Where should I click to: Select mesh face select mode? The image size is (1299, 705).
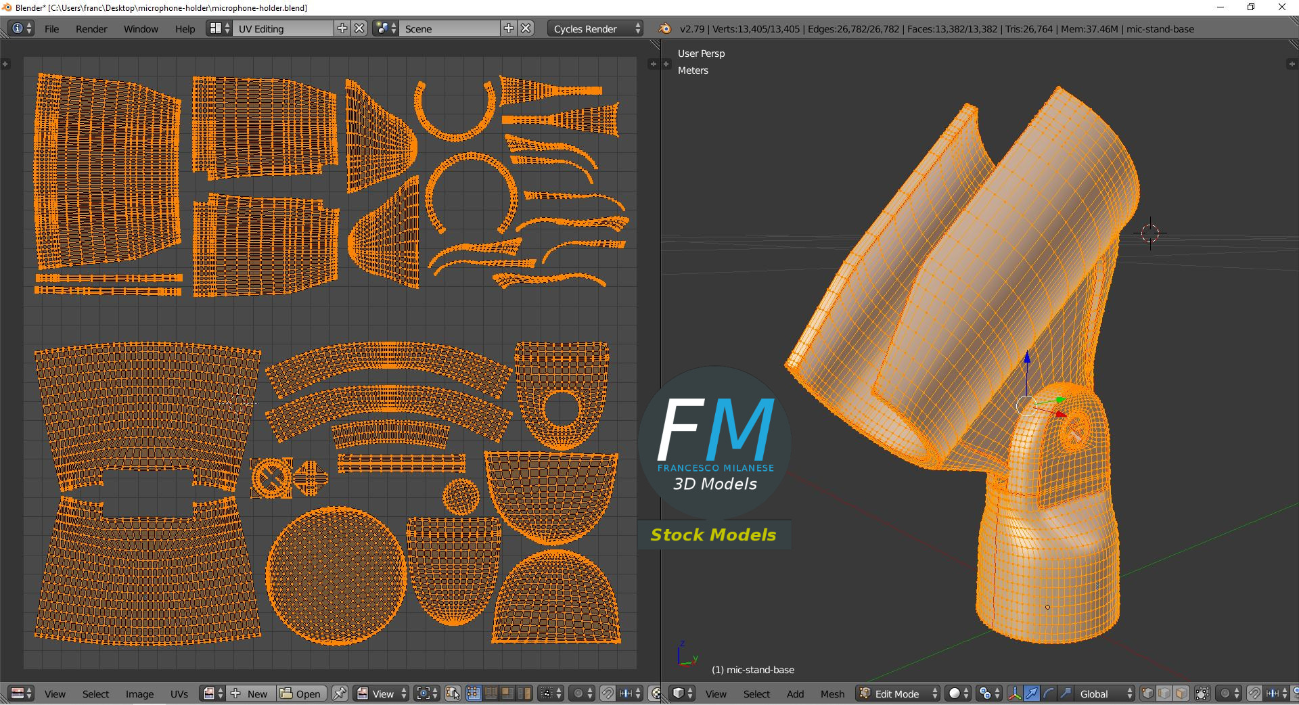click(x=1181, y=693)
